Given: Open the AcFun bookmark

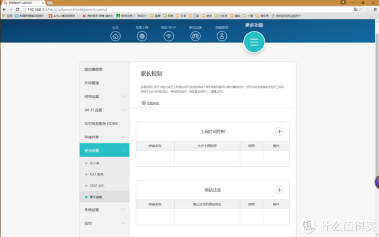Looking at the screenshot, I should pos(64,16).
